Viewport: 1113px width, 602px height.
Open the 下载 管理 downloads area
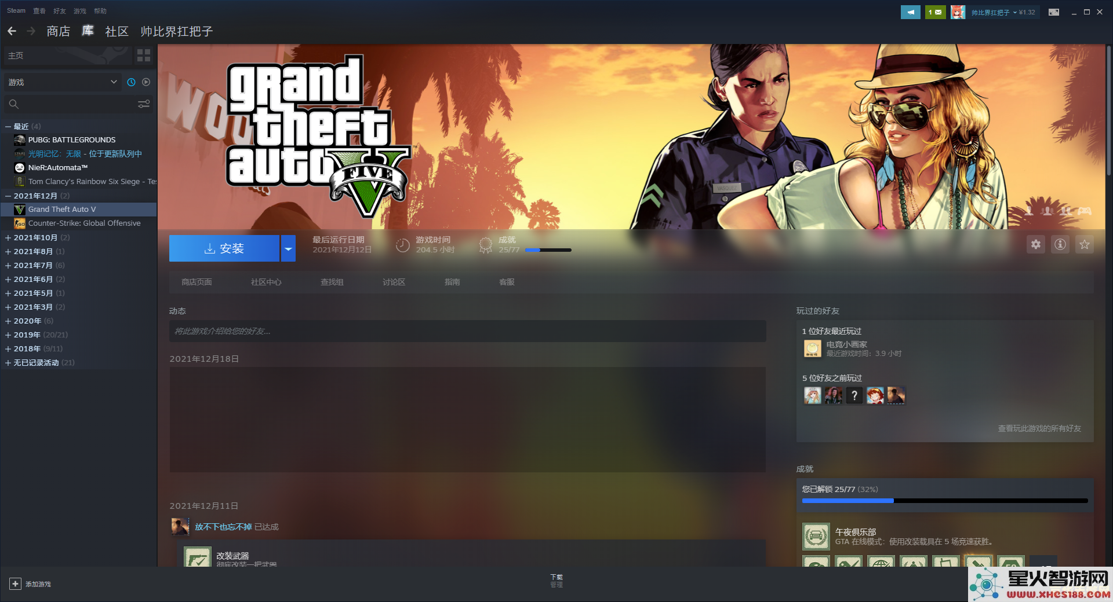(556, 581)
